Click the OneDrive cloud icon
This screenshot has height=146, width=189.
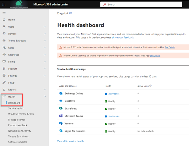click(61, 101)
